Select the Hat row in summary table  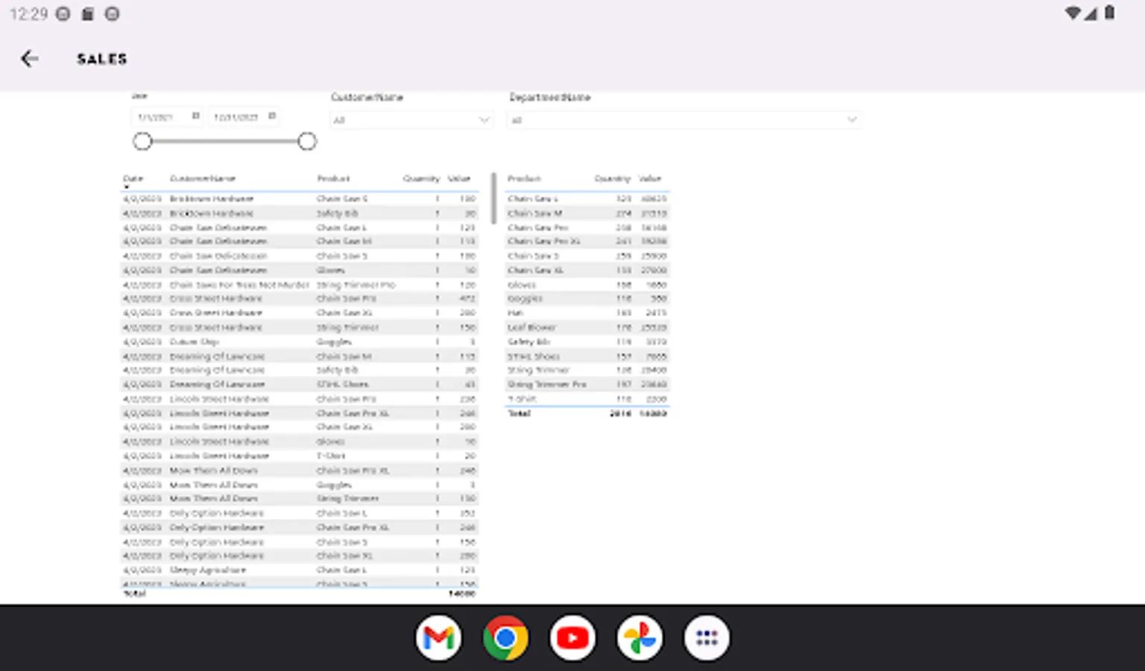coord(587,313)
